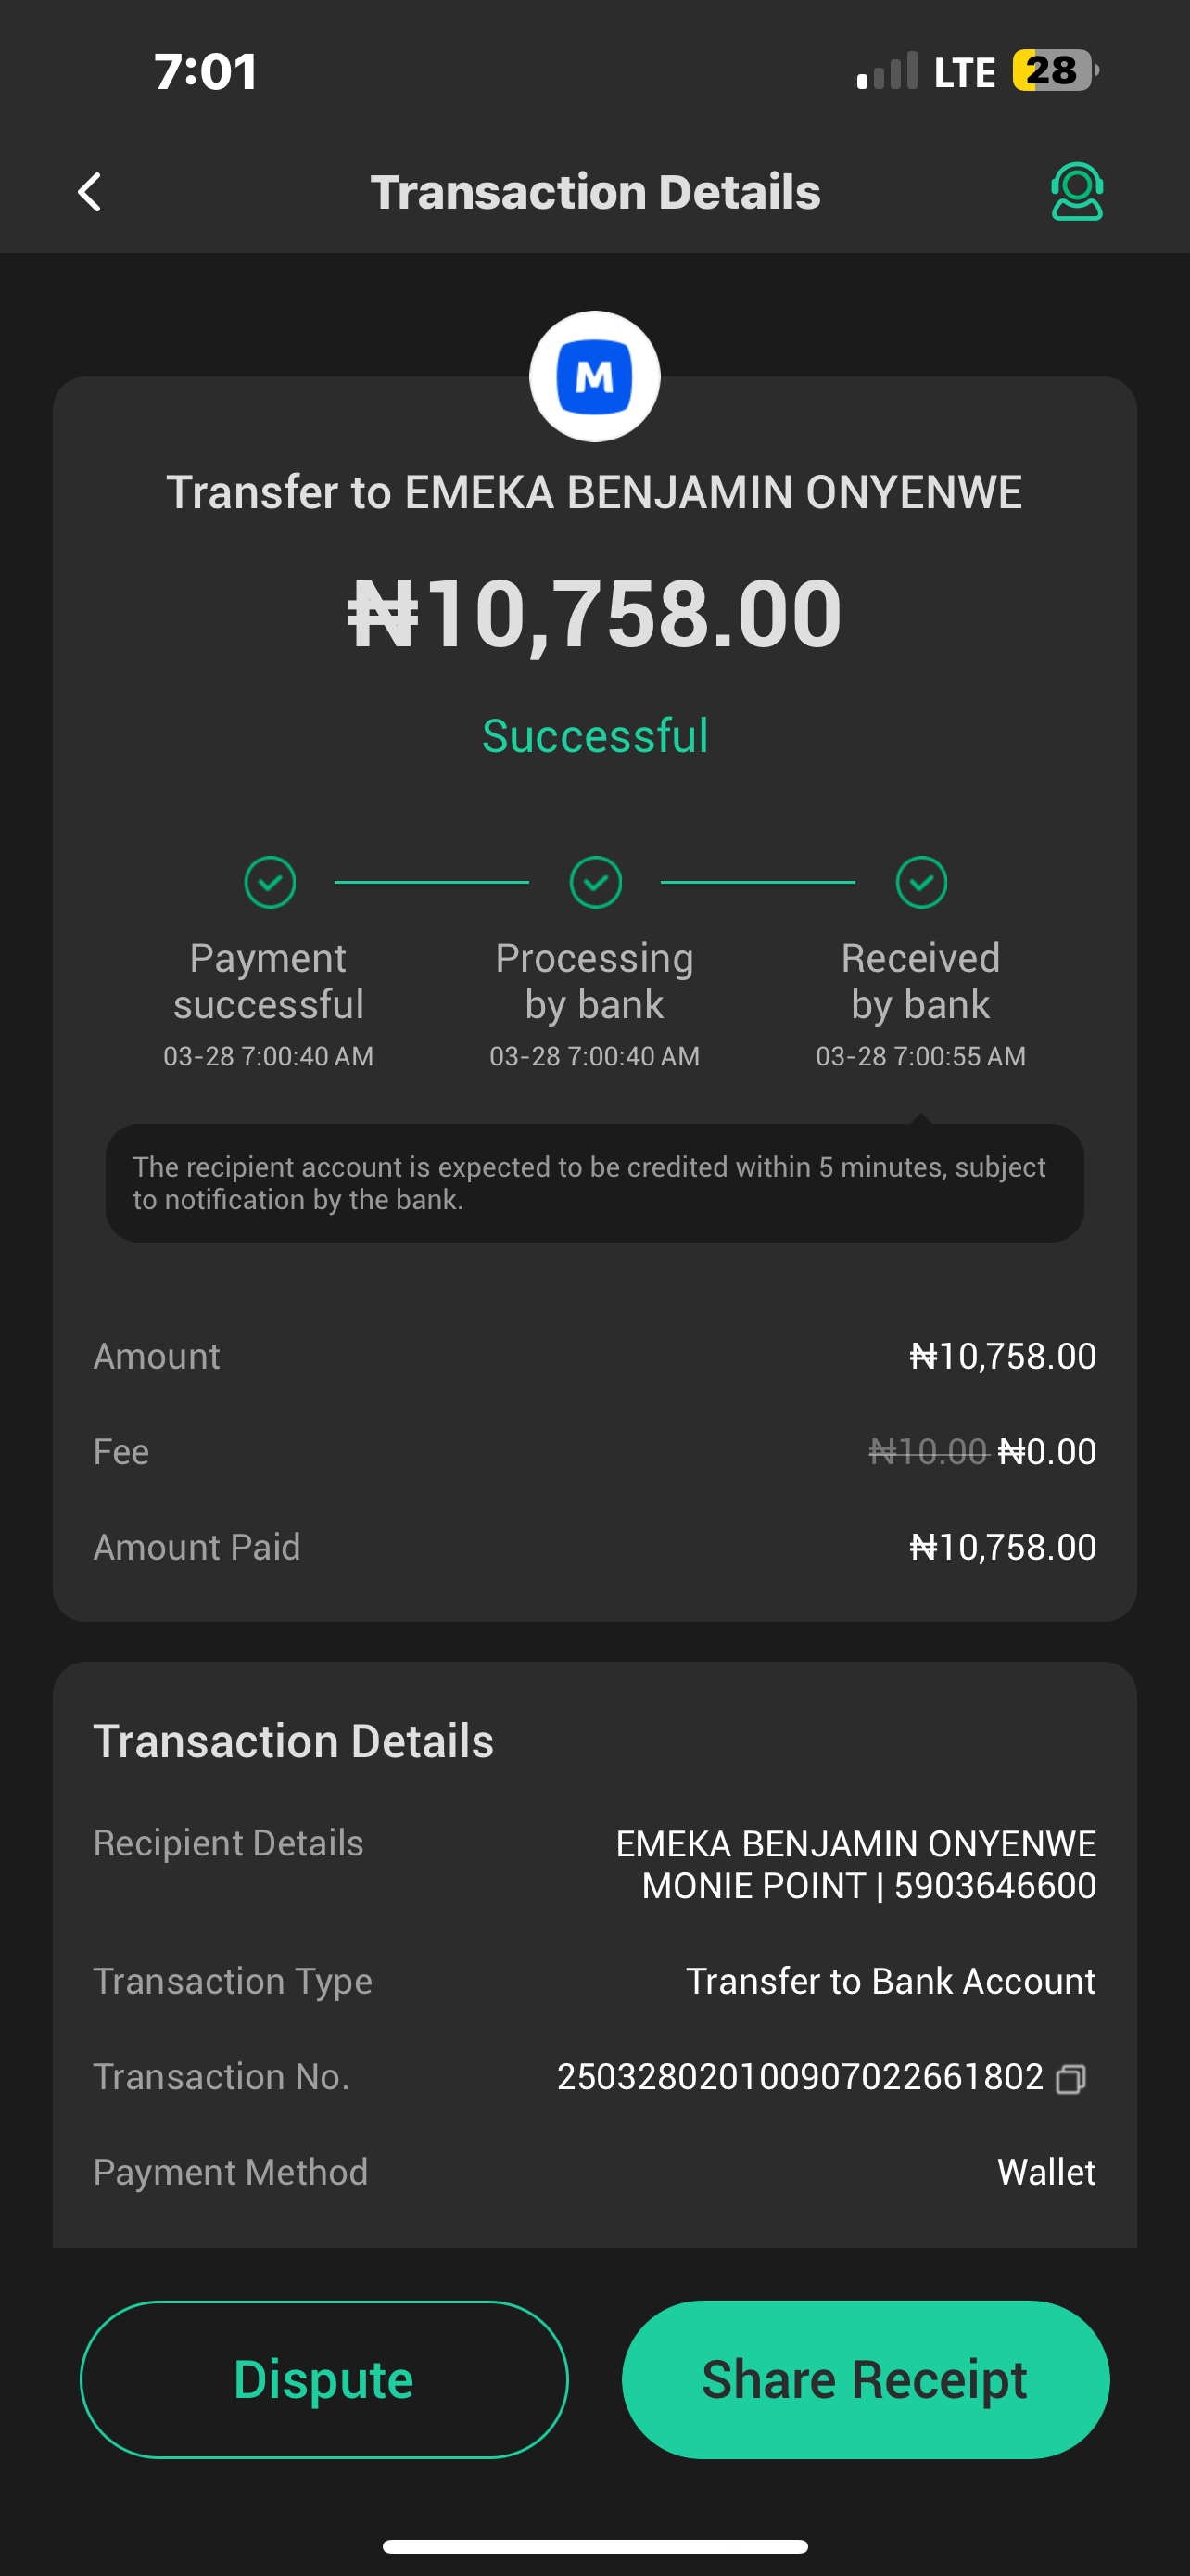1190x2576 pixels.
Task: Tap the large ₦10,758.00 amount
Action: click(x=594, y=614)
